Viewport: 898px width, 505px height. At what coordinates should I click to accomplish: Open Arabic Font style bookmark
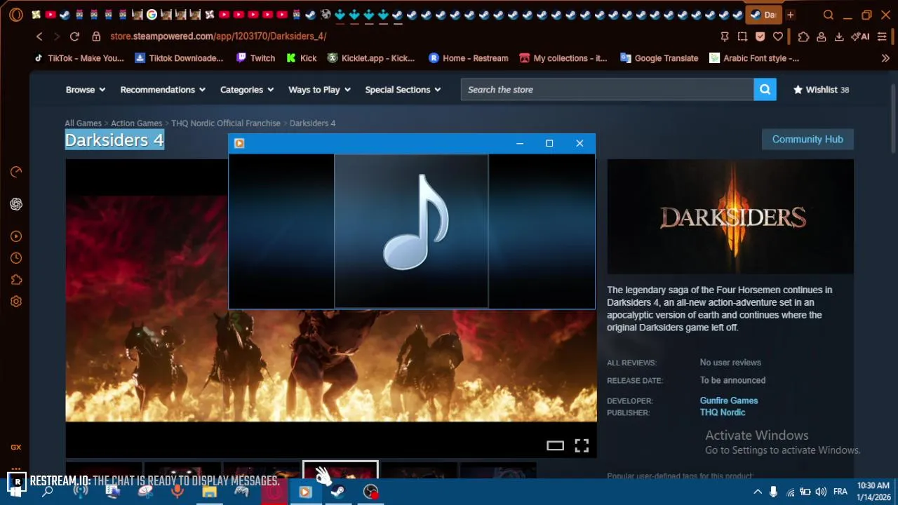click(754, 58)
